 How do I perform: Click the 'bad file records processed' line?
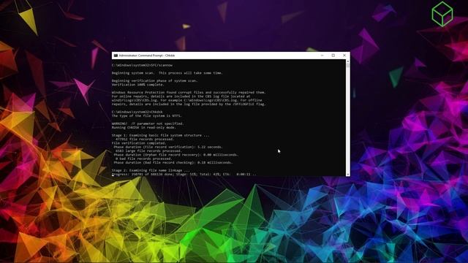(x=144, y=159)
